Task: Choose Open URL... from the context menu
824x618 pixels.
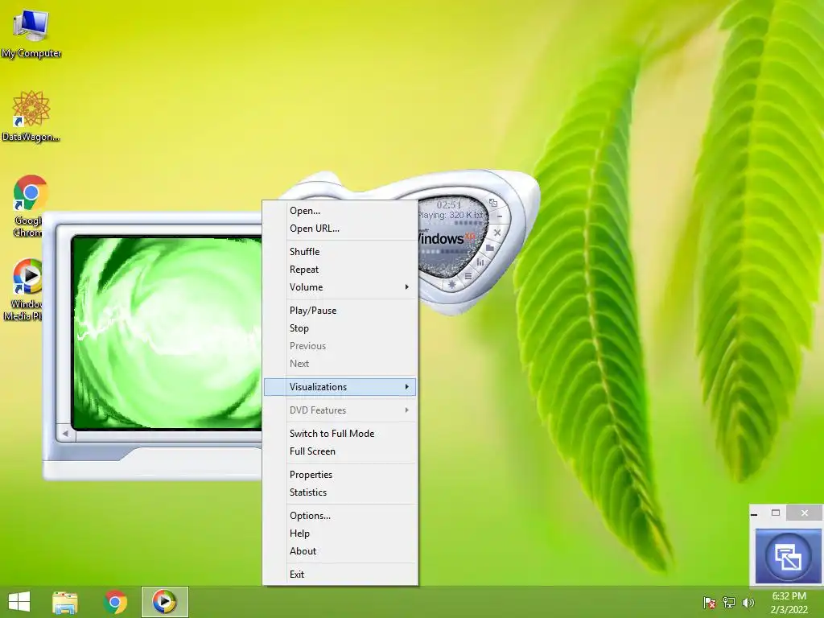Action: (340, 229)
